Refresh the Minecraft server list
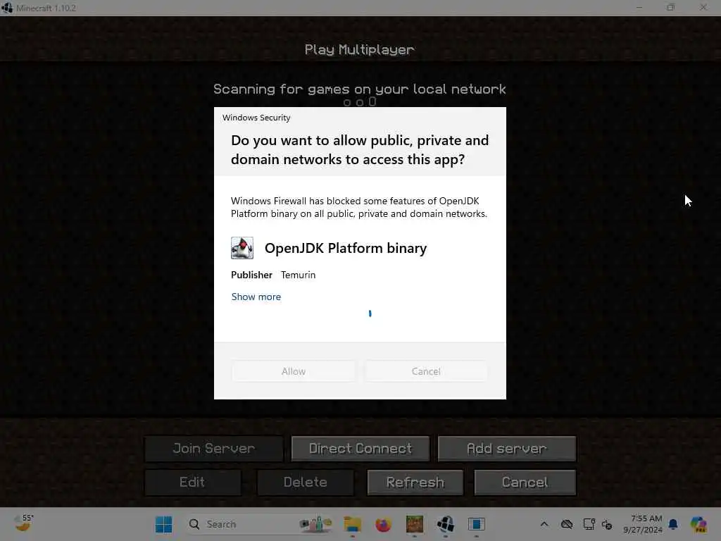The image size is (721, 541). [x=415, y=482]
